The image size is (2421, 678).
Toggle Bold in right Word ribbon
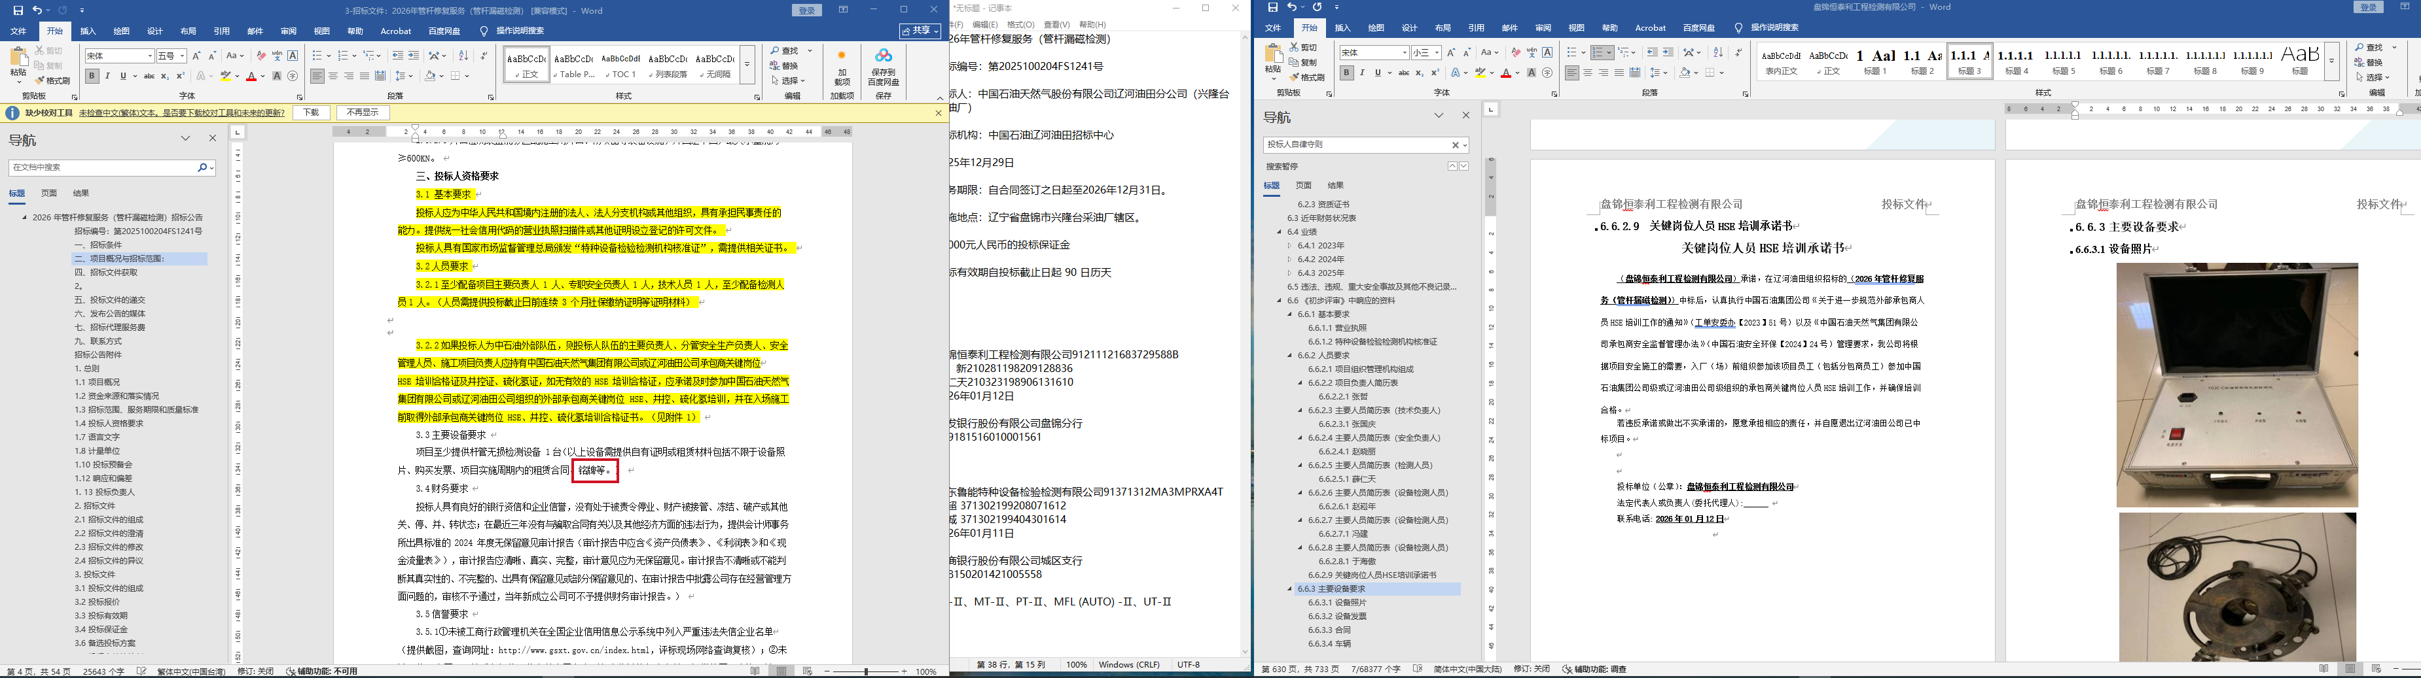tap(1347, 73)
